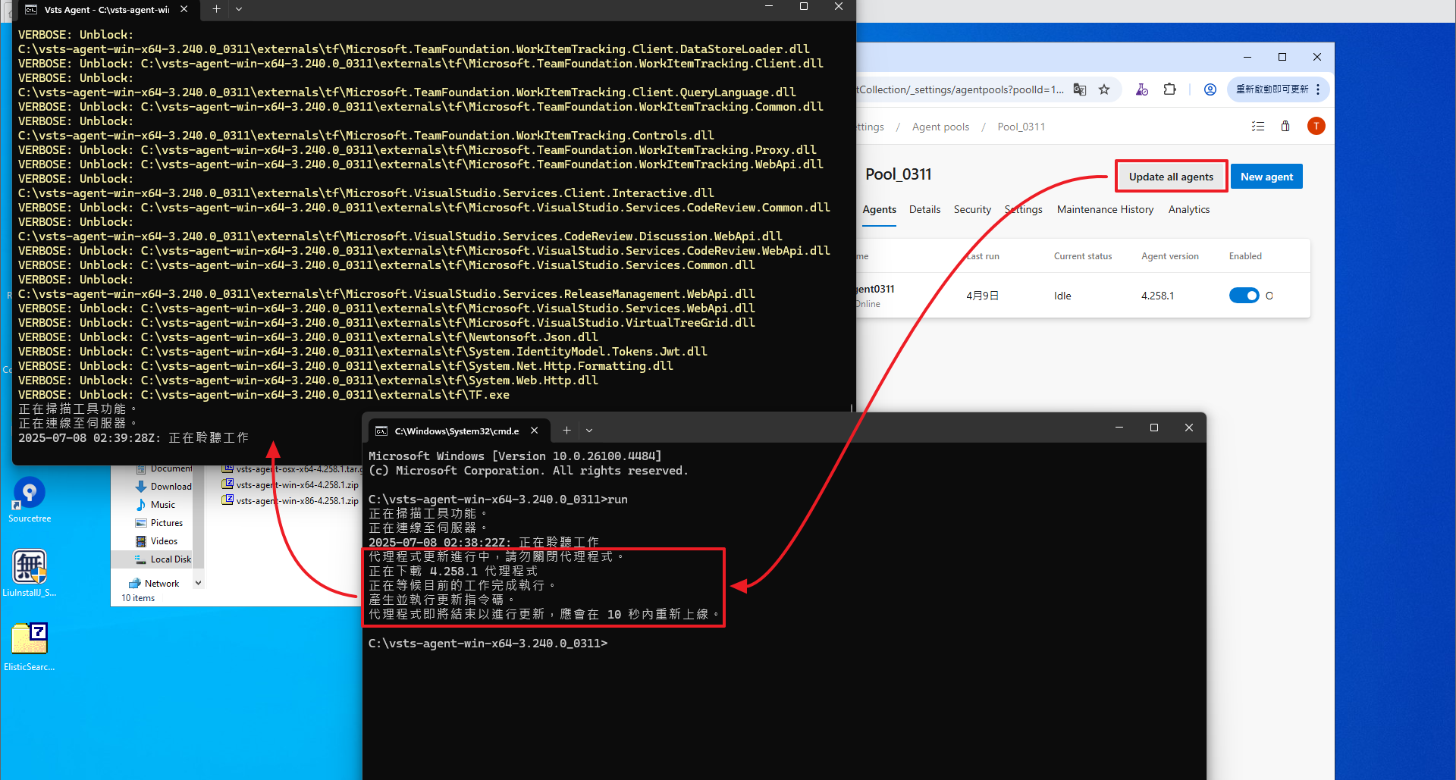Select Downloads folder in Explorer sidebar
This screenshot has height=780, width=1456.
tap(163, 487)
